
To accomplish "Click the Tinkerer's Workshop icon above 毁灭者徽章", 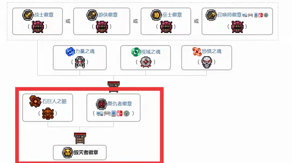I will 80,138.
